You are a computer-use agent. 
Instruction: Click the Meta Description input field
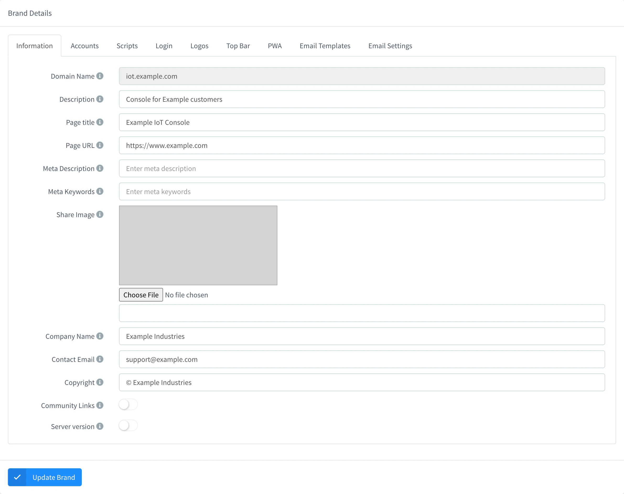pos(362,168)
